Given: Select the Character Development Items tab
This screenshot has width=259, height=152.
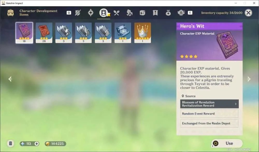Looking at the screenshot, I should point(104,13).
